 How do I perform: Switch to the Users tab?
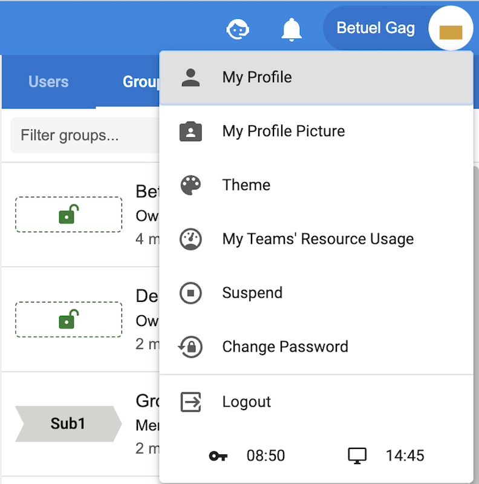pos(48,82)
